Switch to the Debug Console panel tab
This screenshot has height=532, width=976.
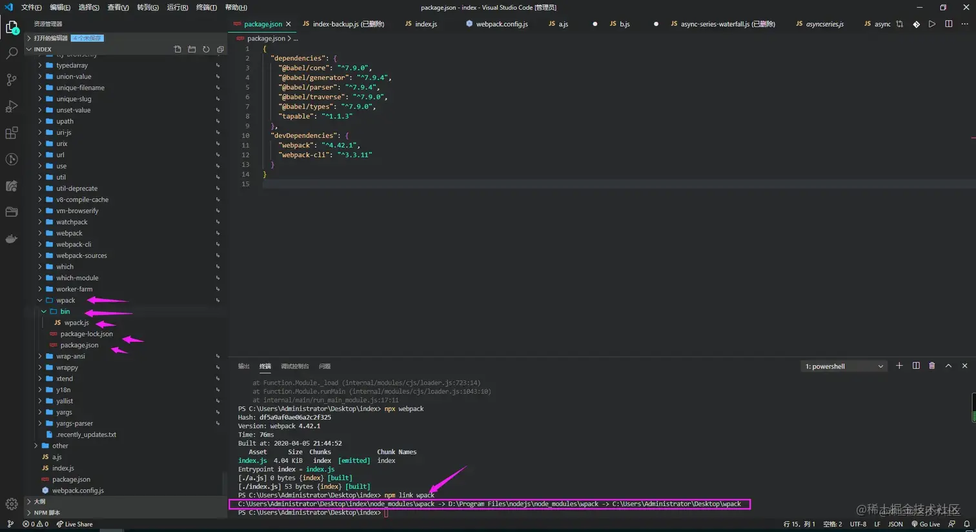tap(294, 366)
